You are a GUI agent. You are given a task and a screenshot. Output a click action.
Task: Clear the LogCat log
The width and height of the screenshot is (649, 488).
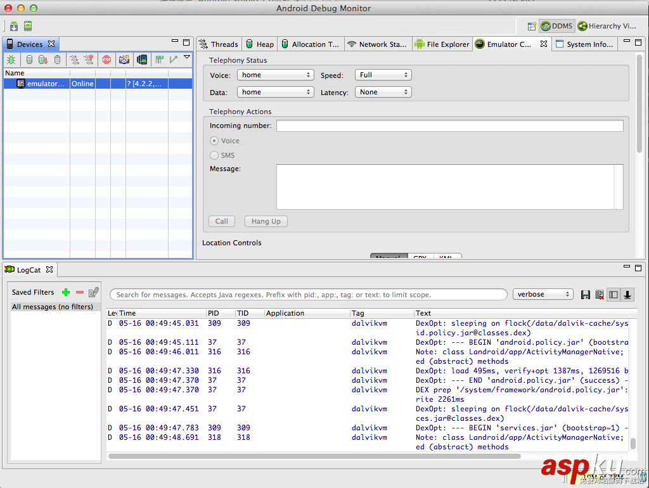click(598, 294)
